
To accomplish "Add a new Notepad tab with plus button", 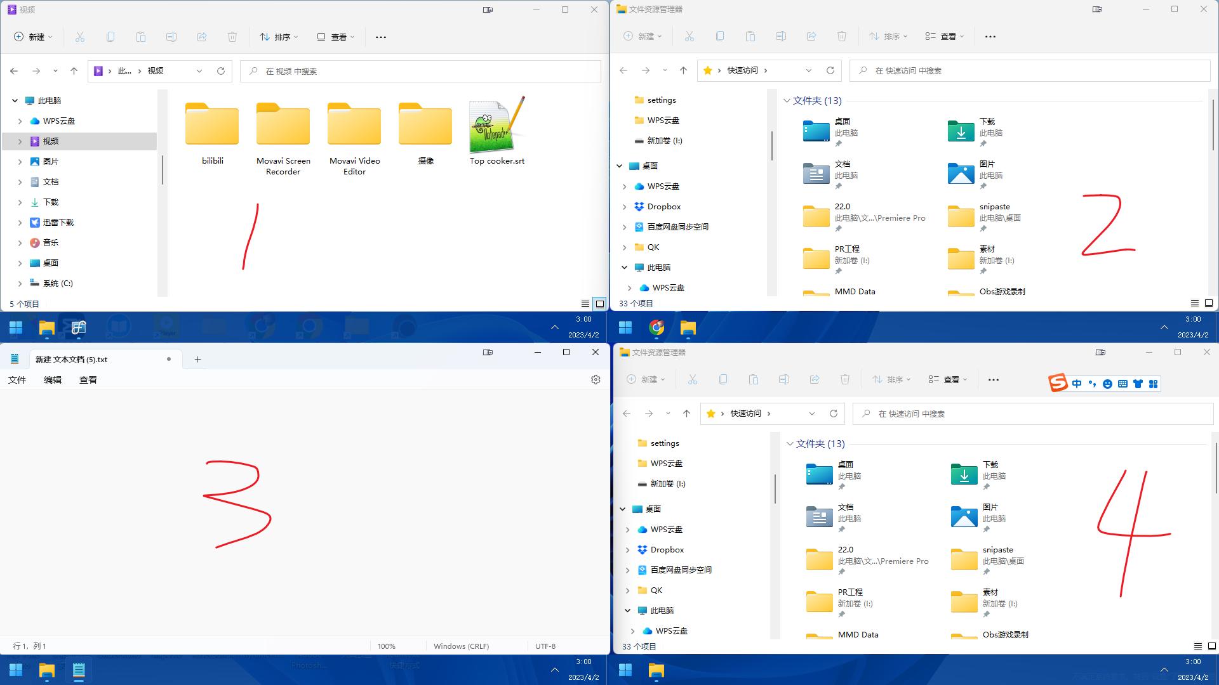I will [x=197, y=360].
